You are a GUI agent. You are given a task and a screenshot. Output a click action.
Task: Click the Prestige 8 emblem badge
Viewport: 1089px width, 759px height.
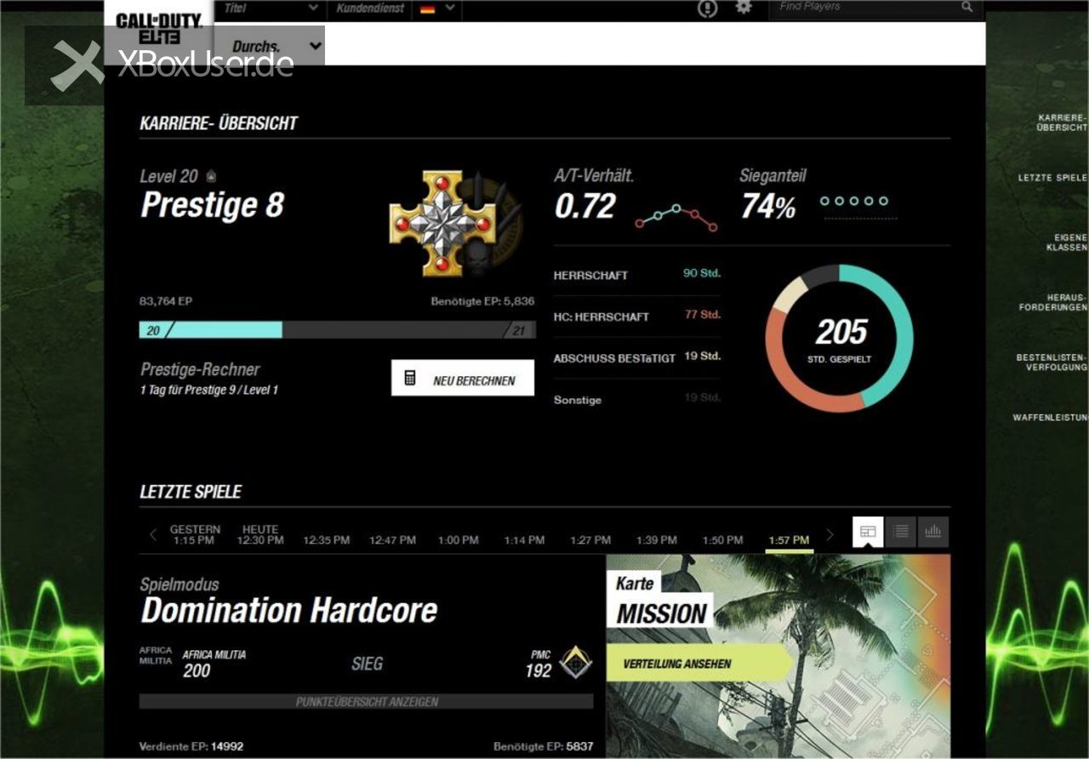pos(455,223)
